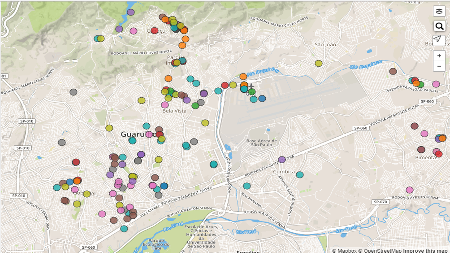The width and height of the screenshot is (450, 253).
Task: Click the teal marker southeast of Cumbica
Action: click(x=300, y=175)
